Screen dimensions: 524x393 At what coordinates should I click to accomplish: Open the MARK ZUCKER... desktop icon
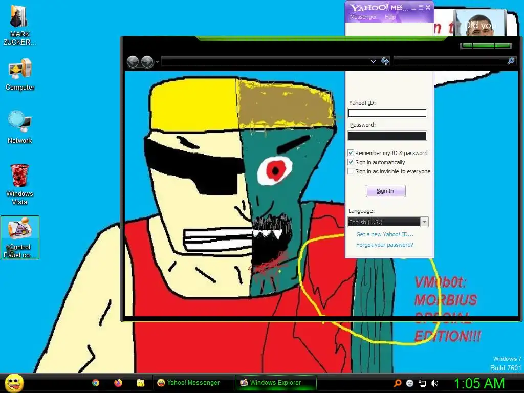pyautogui.click(x=19, y=25)
